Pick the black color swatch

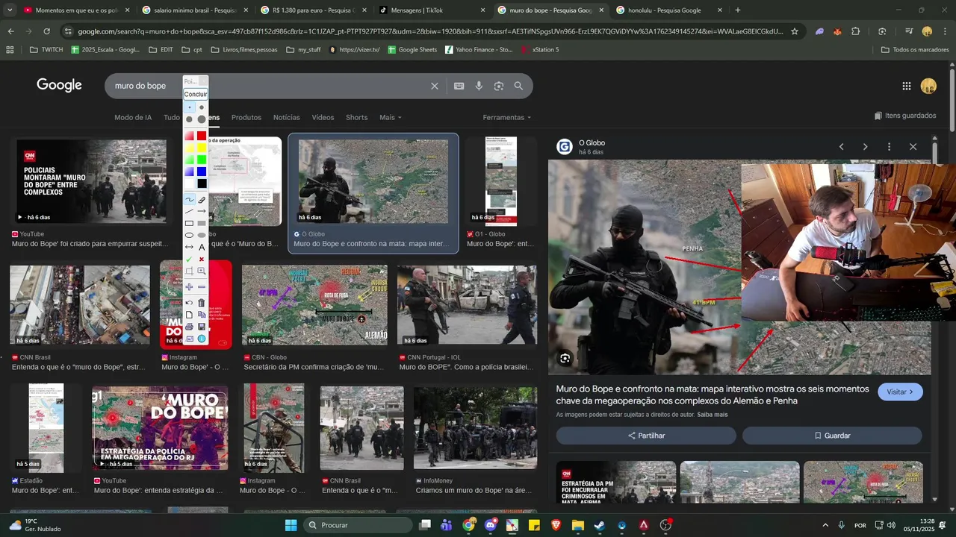(x=202, y=183)
